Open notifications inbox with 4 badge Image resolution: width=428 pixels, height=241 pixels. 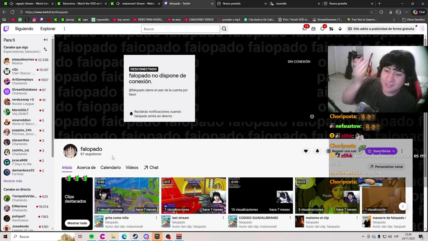pos(322,29)
